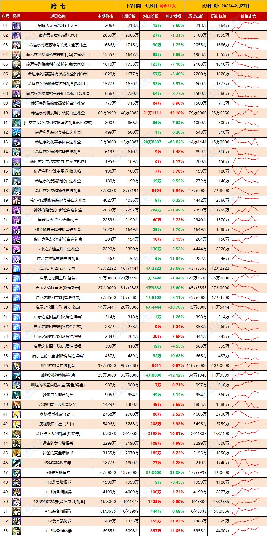Click the 收集箱 ticket icon in row 16
The height and width of the screenshot is (536, 267).
pos(16,171)
